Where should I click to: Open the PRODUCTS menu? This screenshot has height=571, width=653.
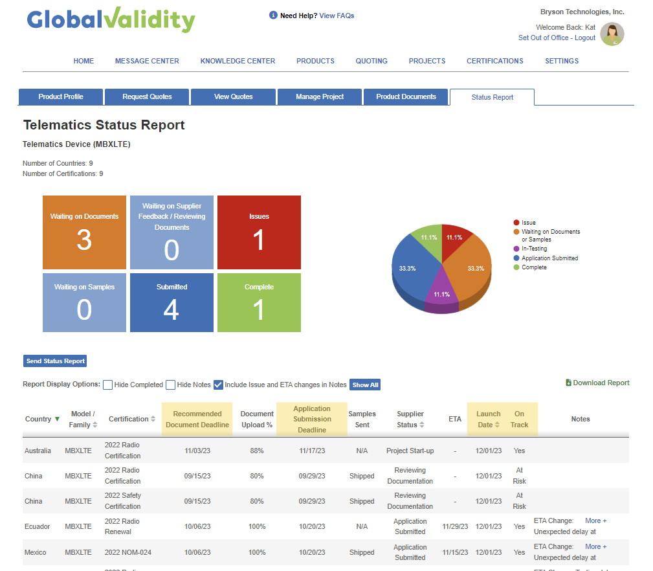(x=315, y=61)
